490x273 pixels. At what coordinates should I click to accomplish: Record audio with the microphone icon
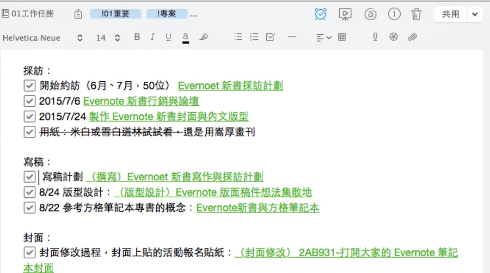click(x=375, y=37)
